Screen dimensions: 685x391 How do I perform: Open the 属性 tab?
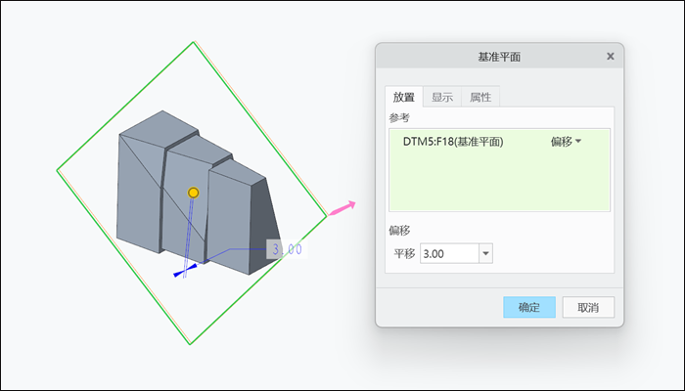pyautogui.click(x=480, y=97)
